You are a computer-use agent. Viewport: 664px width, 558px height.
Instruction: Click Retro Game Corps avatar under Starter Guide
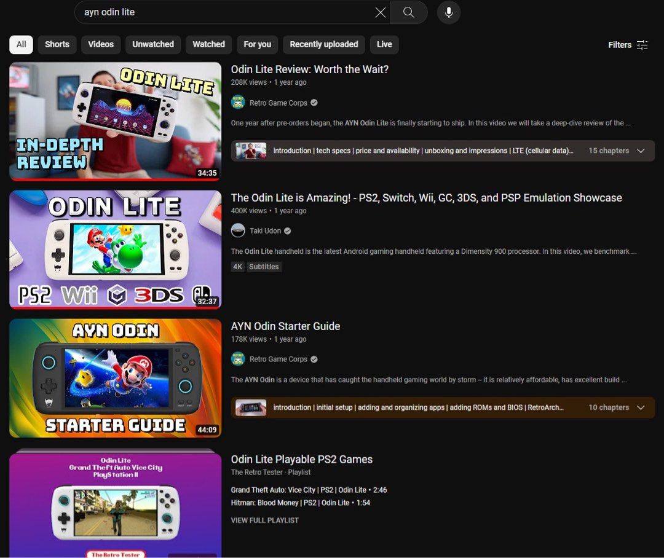point(238,359)
